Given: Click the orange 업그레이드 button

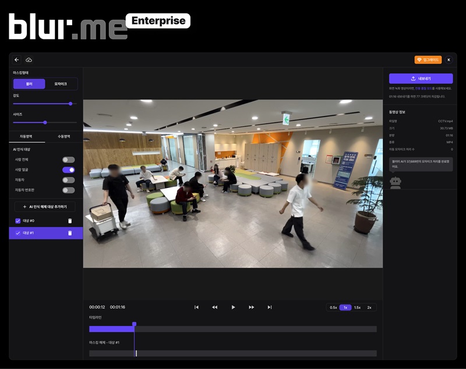Looking at the screenshot, I should (x=428, y=60).
